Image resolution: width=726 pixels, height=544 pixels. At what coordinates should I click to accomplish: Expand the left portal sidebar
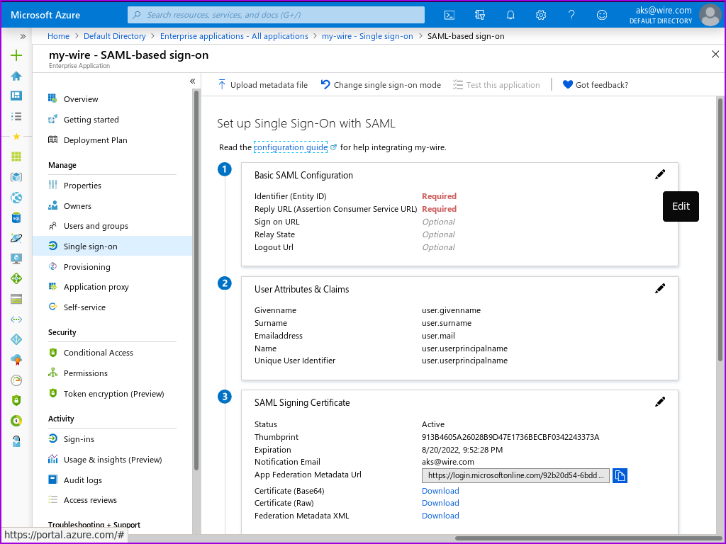coord(23,36)
